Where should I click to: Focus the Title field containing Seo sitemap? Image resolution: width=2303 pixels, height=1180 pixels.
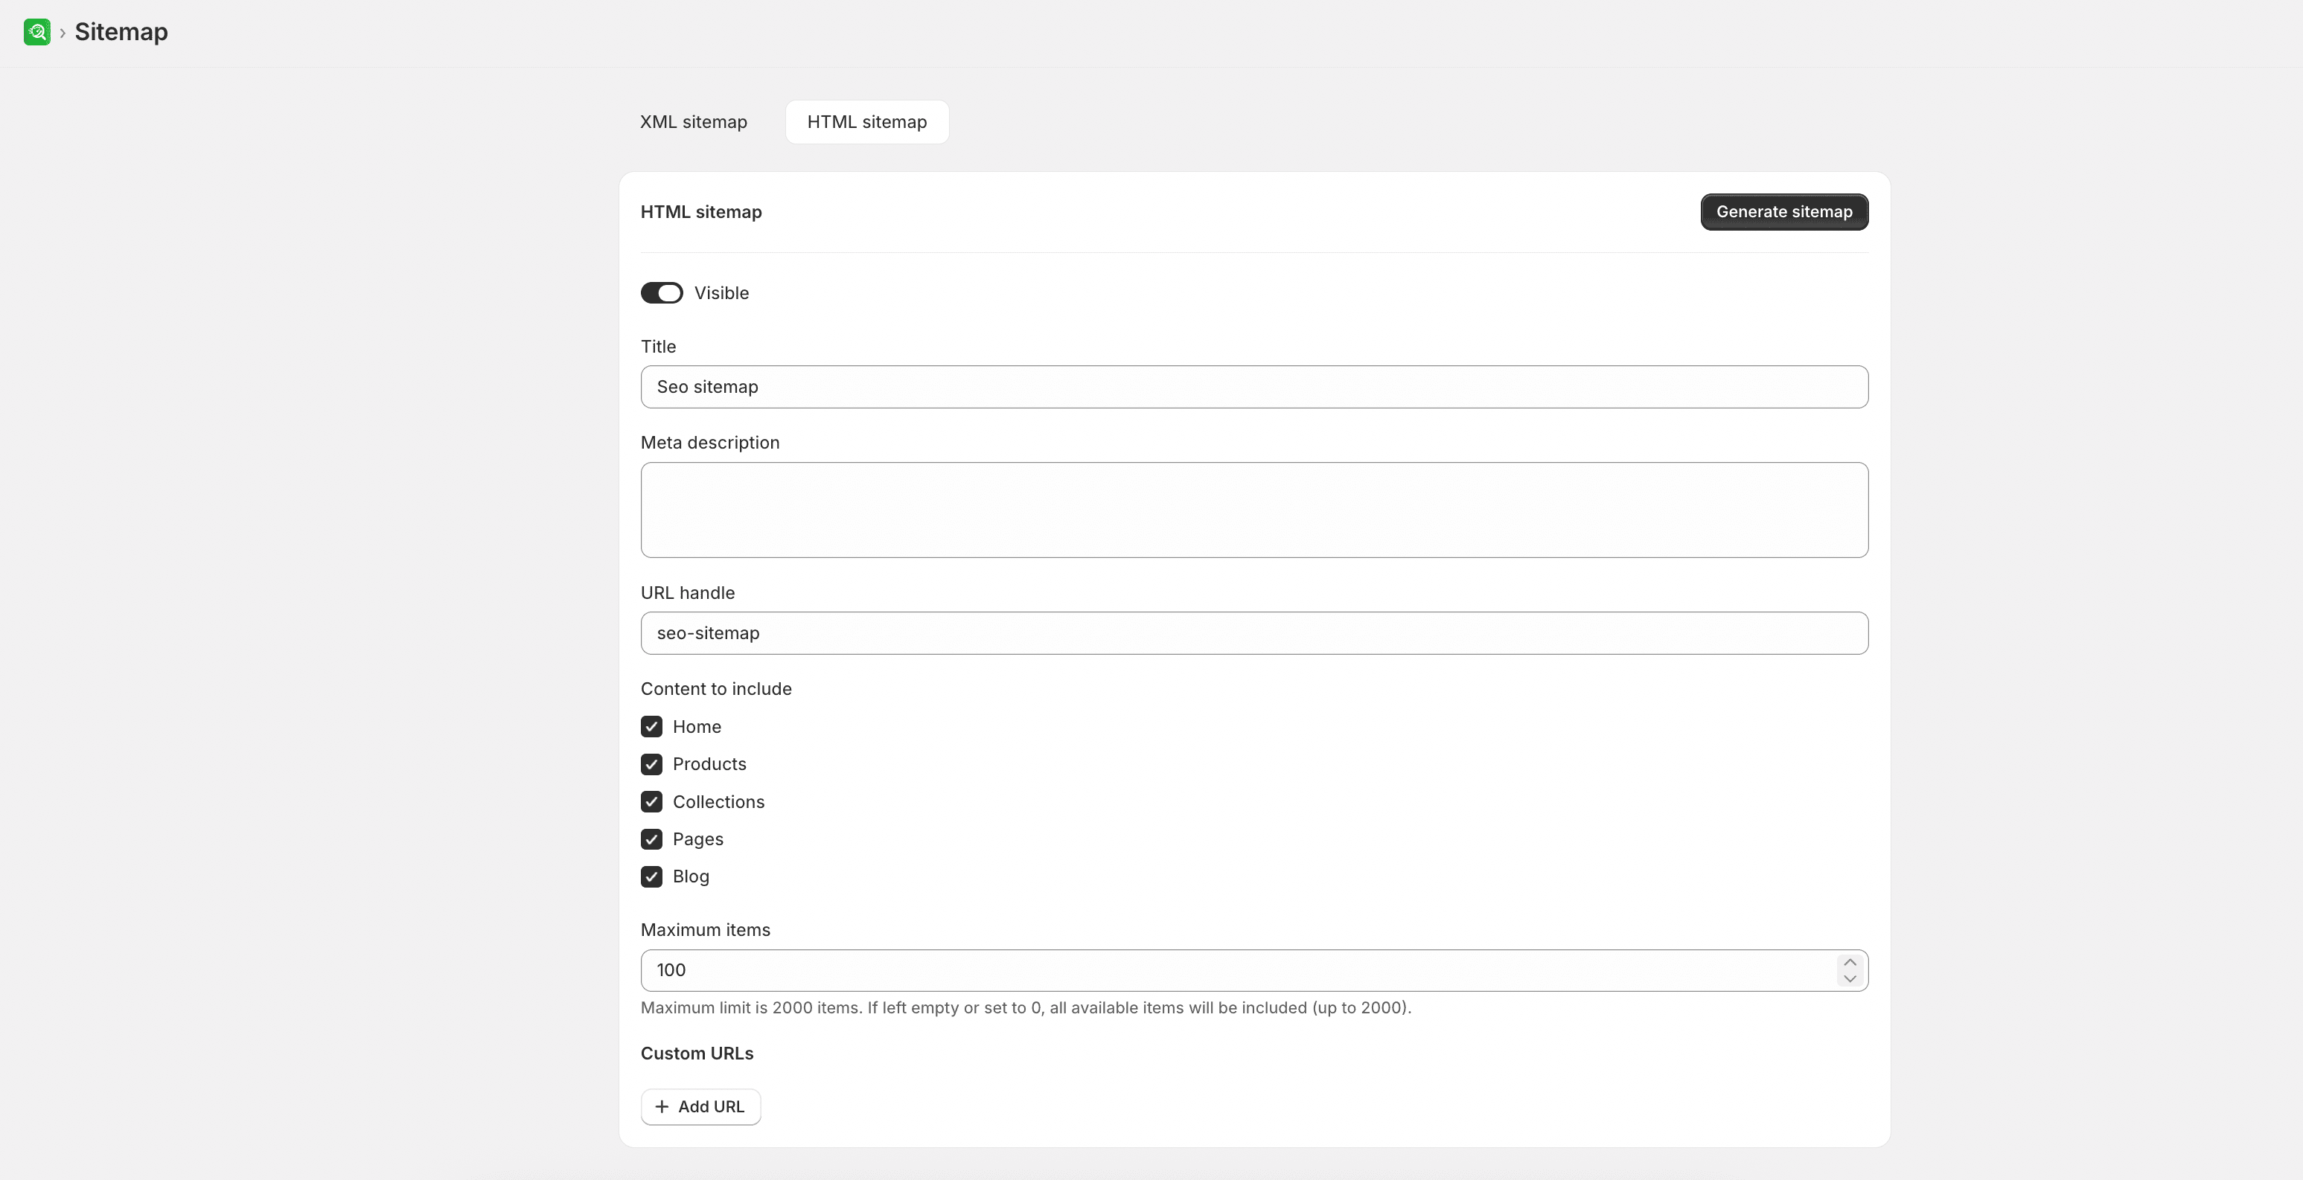1254,387
